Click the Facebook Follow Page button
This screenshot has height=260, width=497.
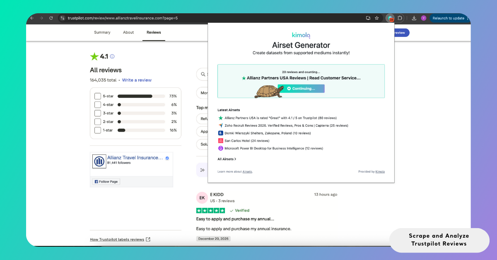[x=106, y=182]
